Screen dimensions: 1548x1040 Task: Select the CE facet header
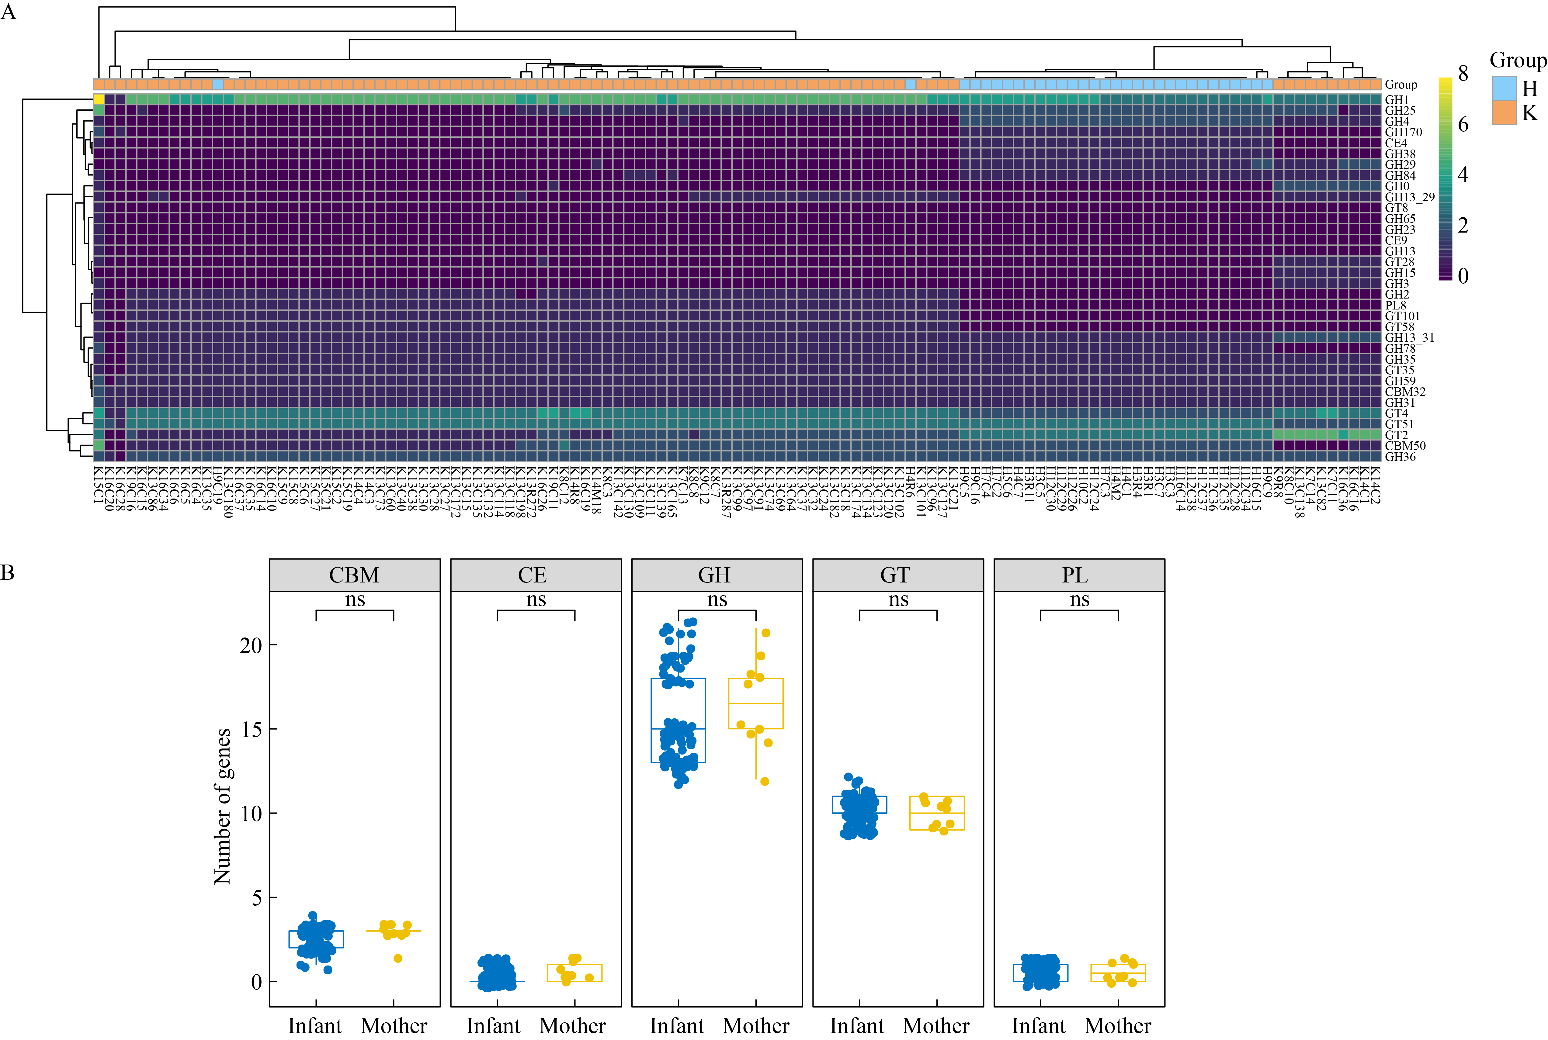tap(536, 575)
